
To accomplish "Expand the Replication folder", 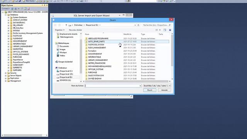I will (6, 78).
